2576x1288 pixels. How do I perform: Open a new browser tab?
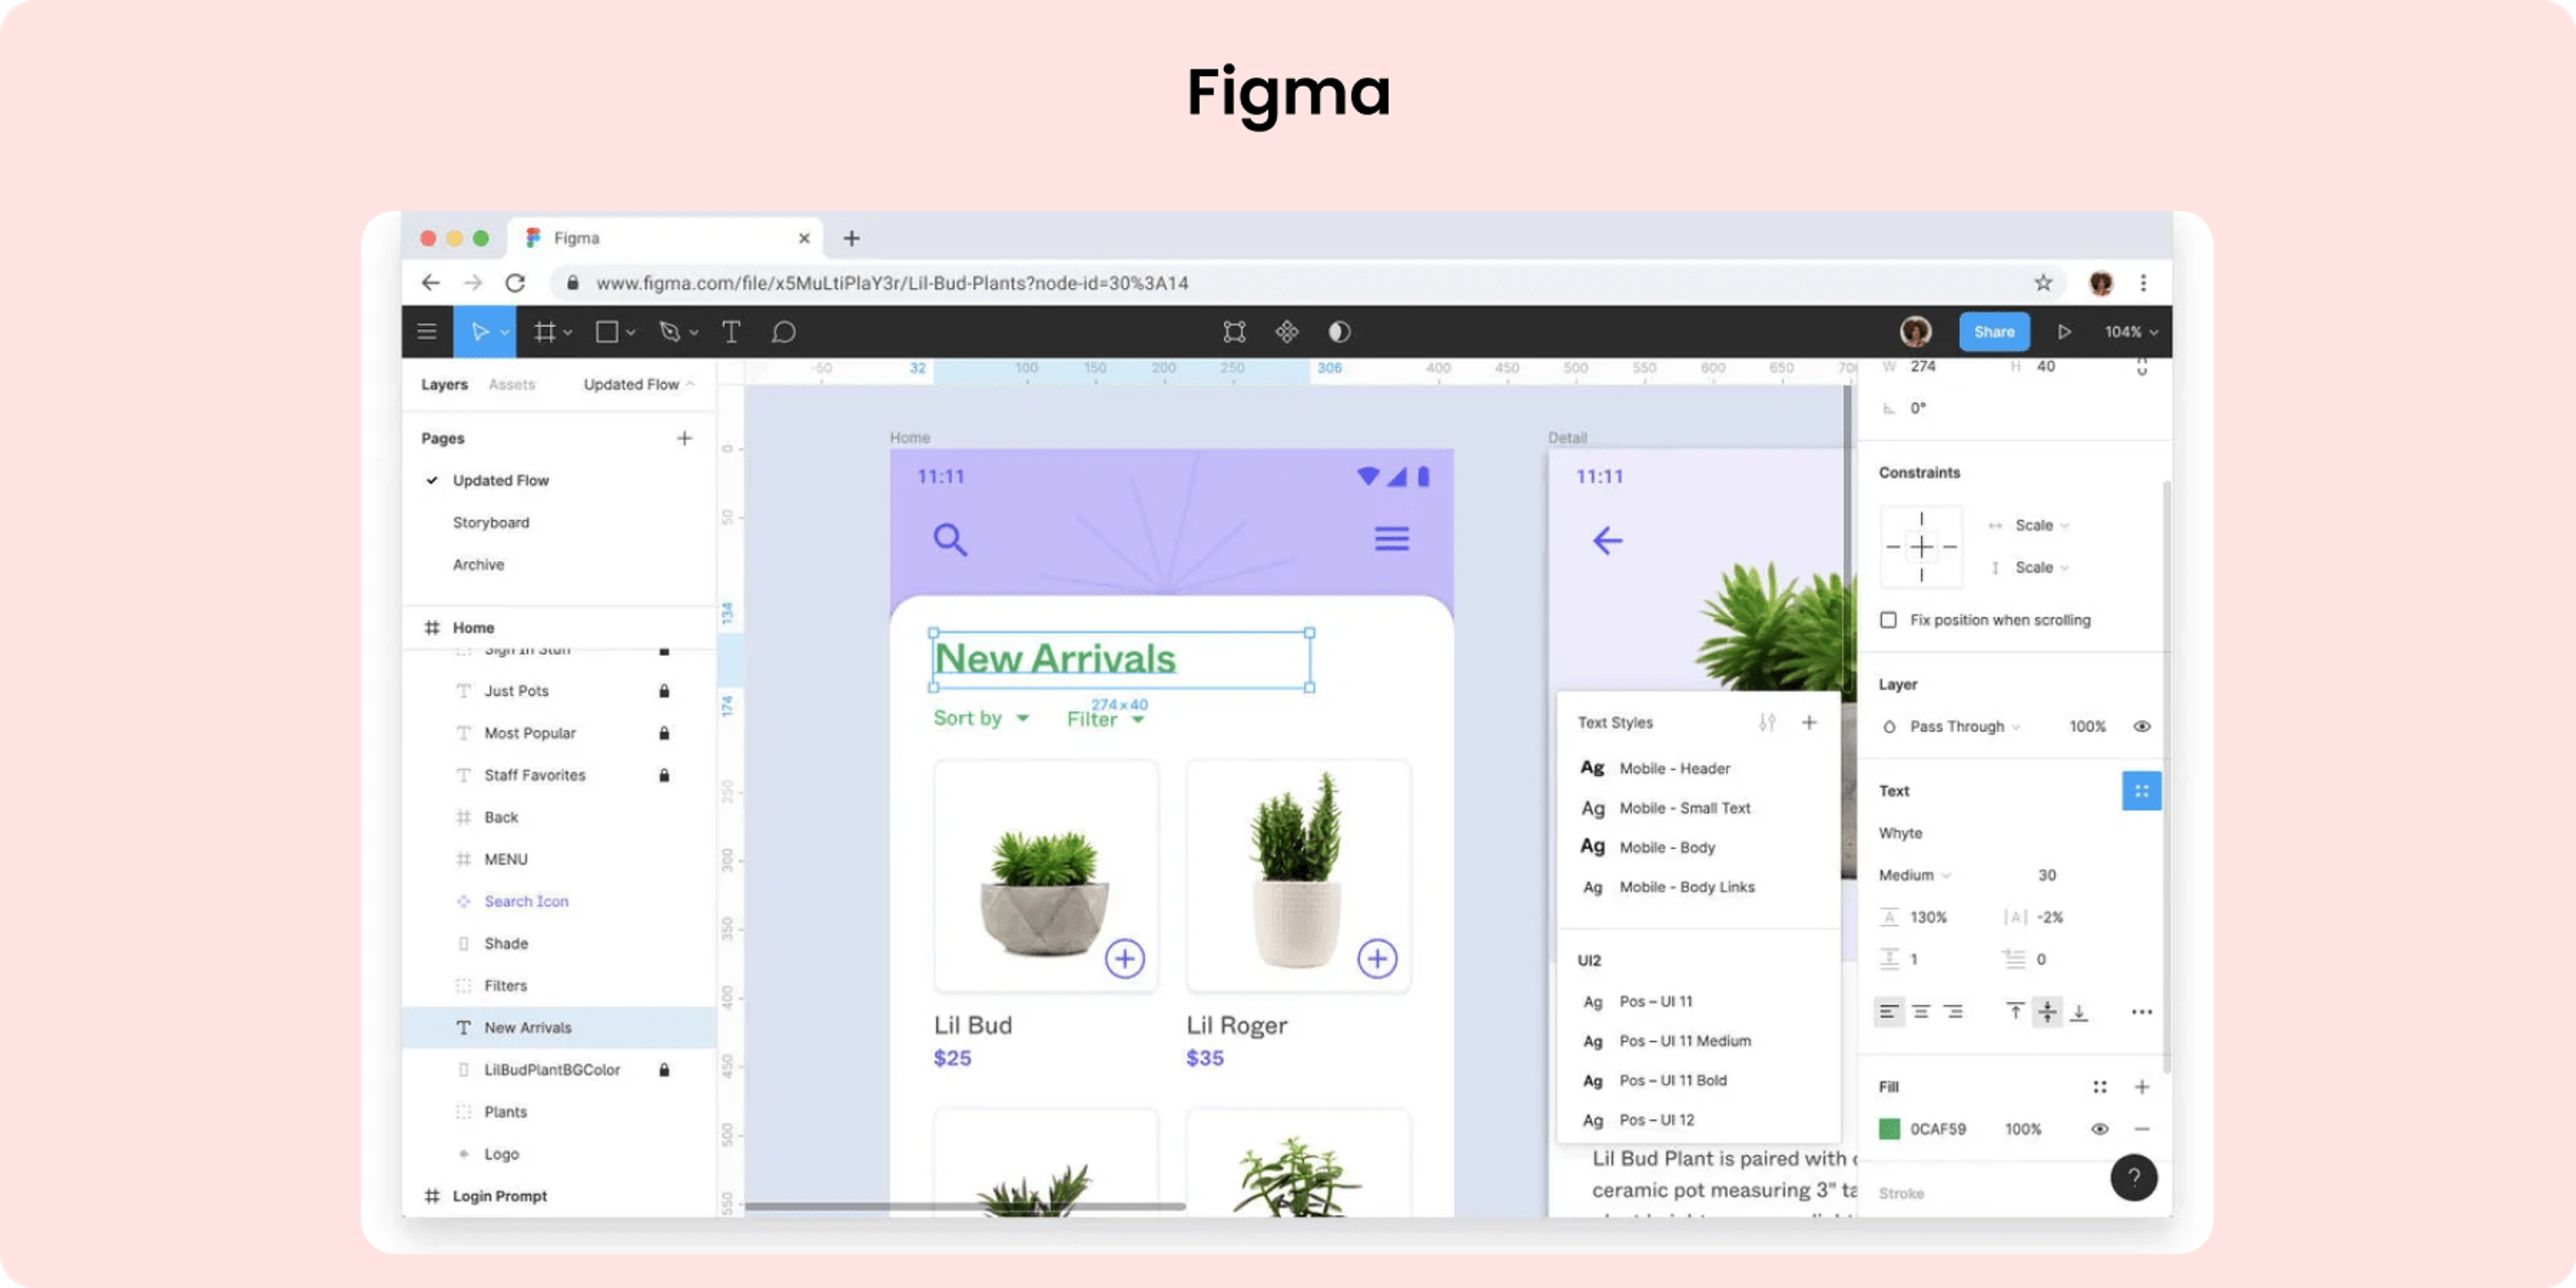(851, 238)
